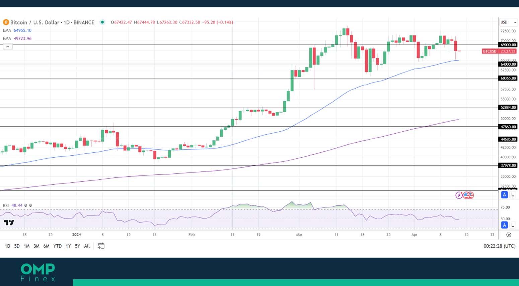519x286 pixels.
Task: Click the green market status dot
Action: point(102,22)
